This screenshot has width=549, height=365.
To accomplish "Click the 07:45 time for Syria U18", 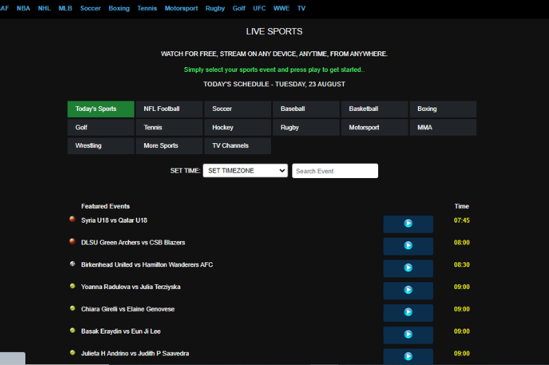I will point(462,221).
